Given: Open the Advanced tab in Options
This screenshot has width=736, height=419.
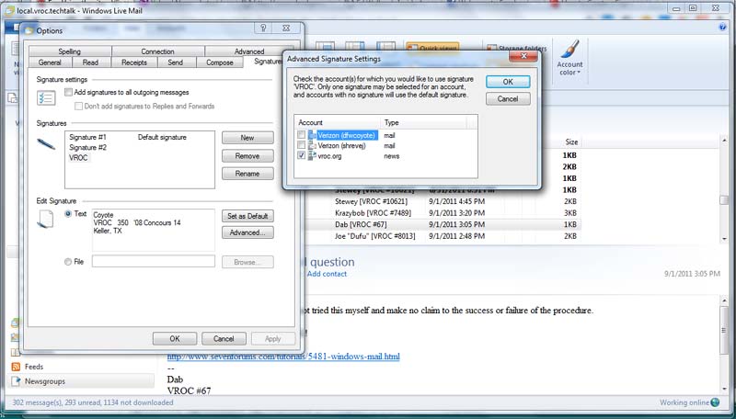Looking at the screenshot, I should [249, 51].
